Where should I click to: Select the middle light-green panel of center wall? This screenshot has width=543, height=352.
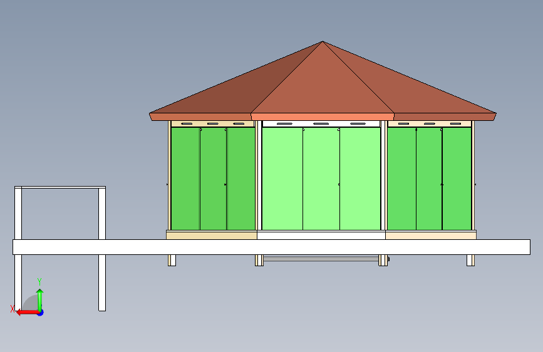[321, 179]
